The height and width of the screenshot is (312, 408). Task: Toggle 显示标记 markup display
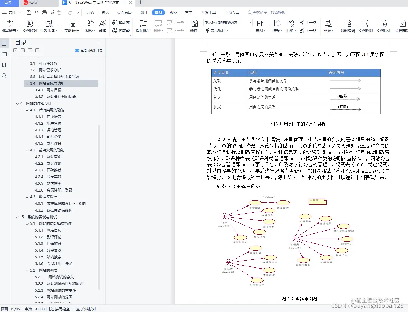(216, 31)
